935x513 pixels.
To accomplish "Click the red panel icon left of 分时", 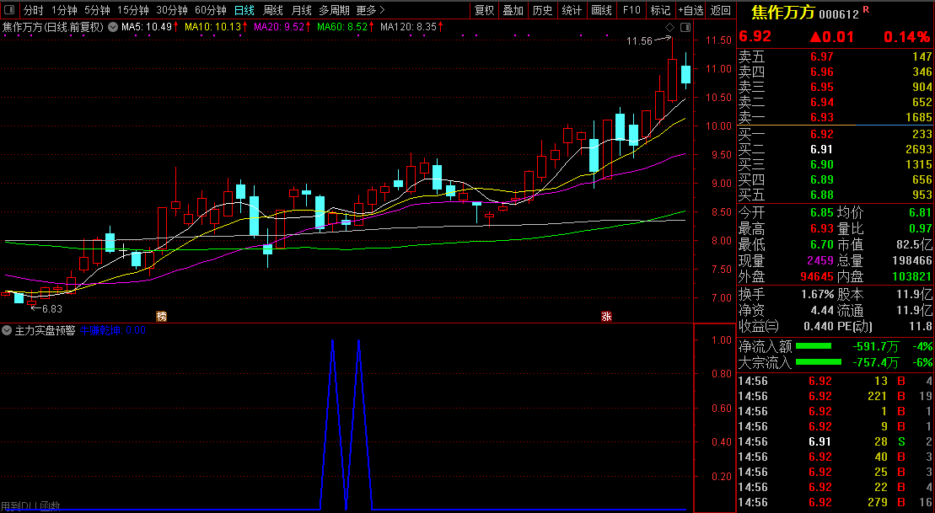I will coord(9,10).
